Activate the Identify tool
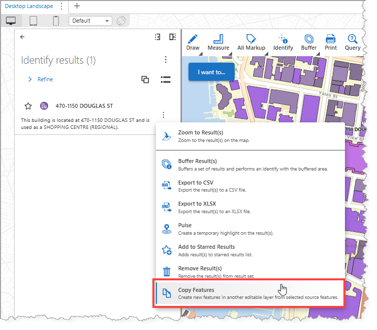 pyautogui.click(x=283, y=42)
